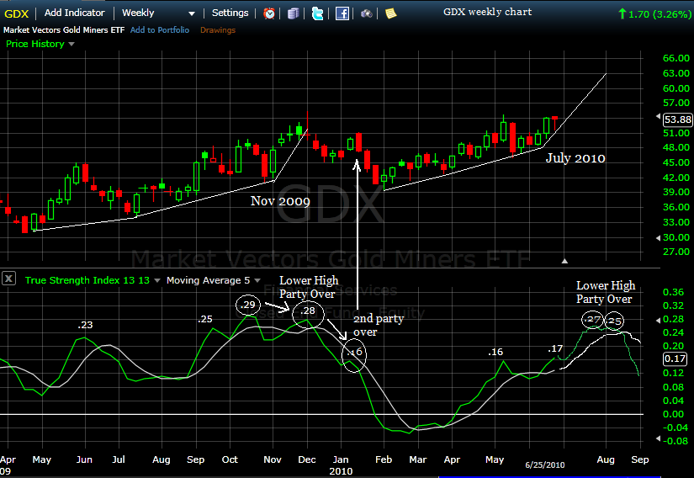Click the 6/25/2010 date marker
The image size is (694, 478).
click(545, 465)
